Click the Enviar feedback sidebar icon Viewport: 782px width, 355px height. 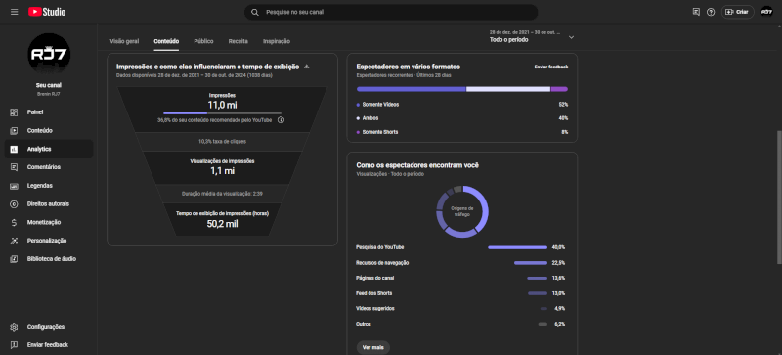pos(14,345)
